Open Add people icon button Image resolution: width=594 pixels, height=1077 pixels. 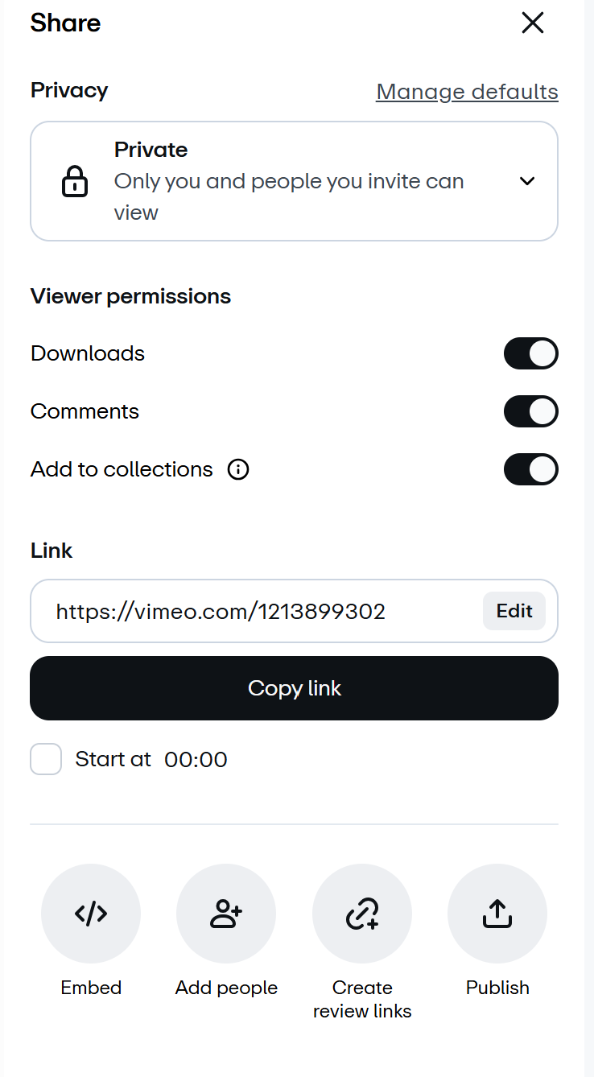point(226,914)
